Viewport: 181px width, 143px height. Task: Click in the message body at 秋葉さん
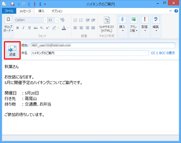pos(12,67)
